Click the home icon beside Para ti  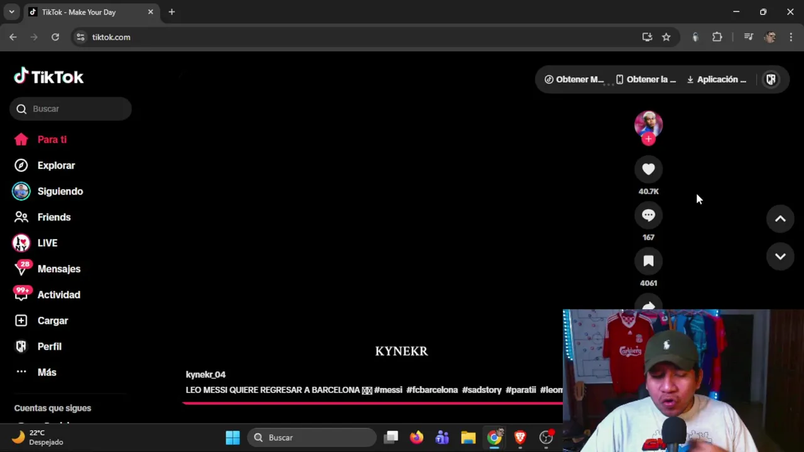[21, 139]
